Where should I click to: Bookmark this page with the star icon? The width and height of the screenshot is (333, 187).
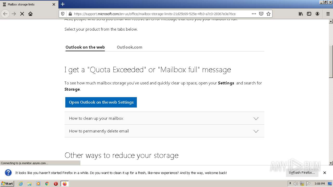coord(268,14)
